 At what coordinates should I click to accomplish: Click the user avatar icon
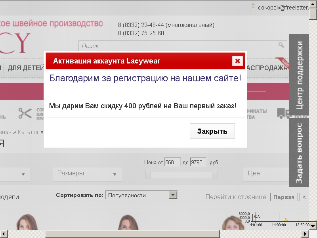[253, 7]
